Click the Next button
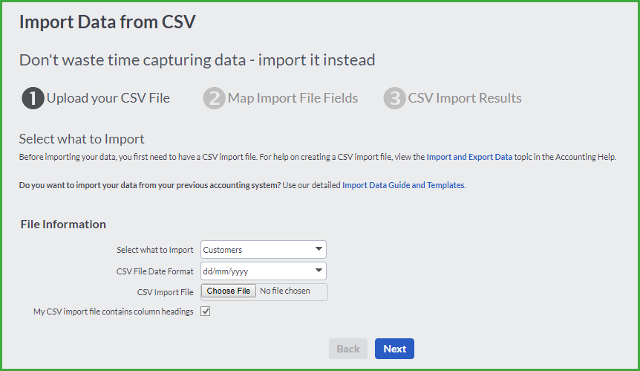 click(x=394, y=349)
